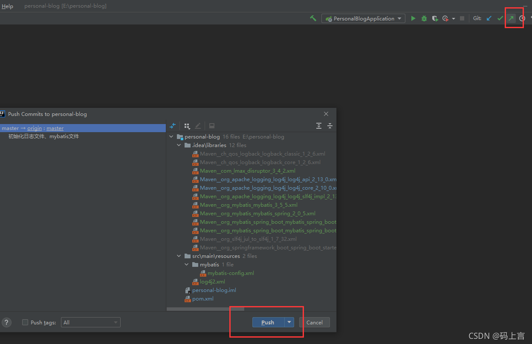This screenshot has height=344, width=532.
Task: Select Maven__org_slf4j_jul_to_slf4j_1_7_32.xml
Action: (x=248, y=239)
